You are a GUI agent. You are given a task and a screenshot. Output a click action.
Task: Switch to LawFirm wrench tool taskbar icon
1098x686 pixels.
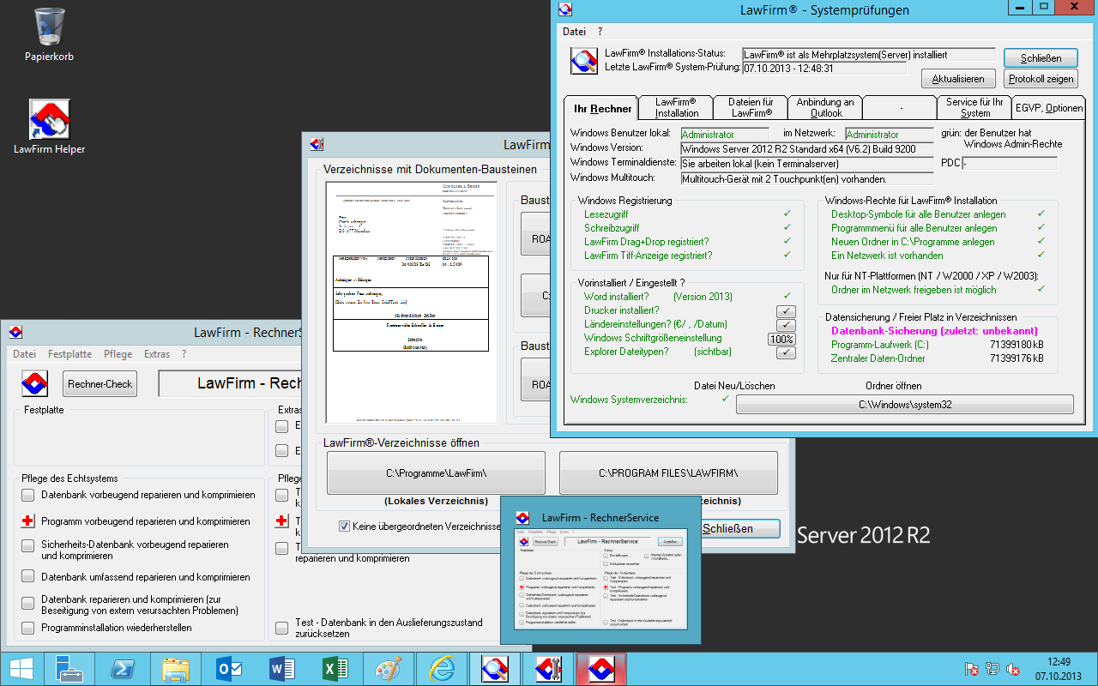[548, 669]
